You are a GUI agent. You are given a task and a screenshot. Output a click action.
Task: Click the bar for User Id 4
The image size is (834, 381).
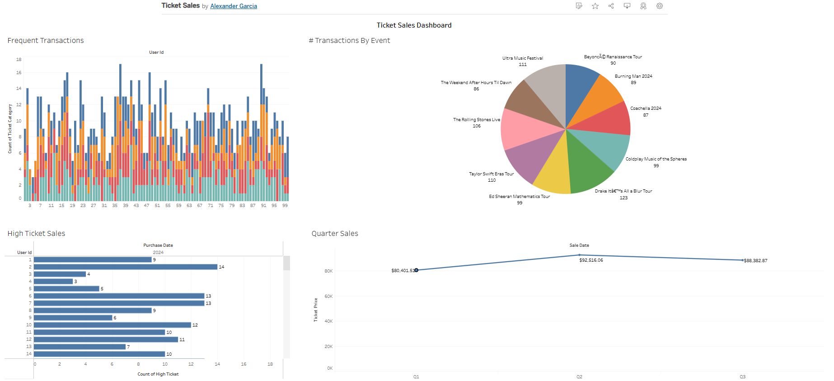[53, 282]
